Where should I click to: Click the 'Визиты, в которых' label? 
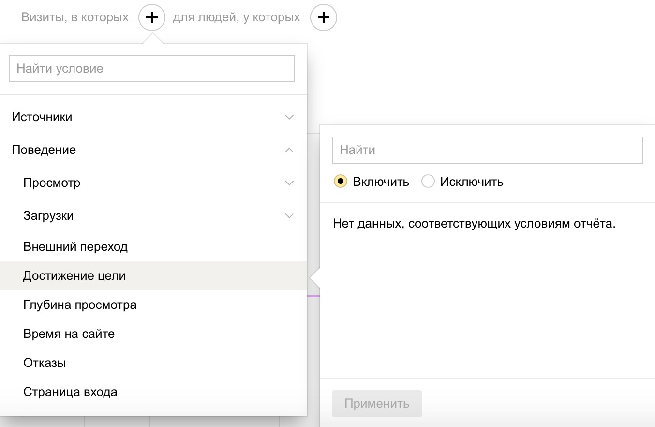[74, 17]
